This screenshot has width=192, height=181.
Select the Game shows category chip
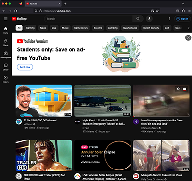click(81, 28)
